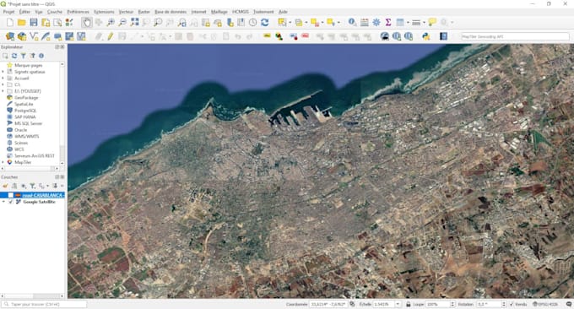Open the messages log icon in status bar
The image size is (574, 309).
pyautogui.click(x=568, y=304)
